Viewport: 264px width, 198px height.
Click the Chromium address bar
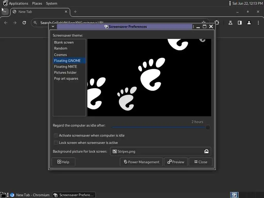pos(120,23)
